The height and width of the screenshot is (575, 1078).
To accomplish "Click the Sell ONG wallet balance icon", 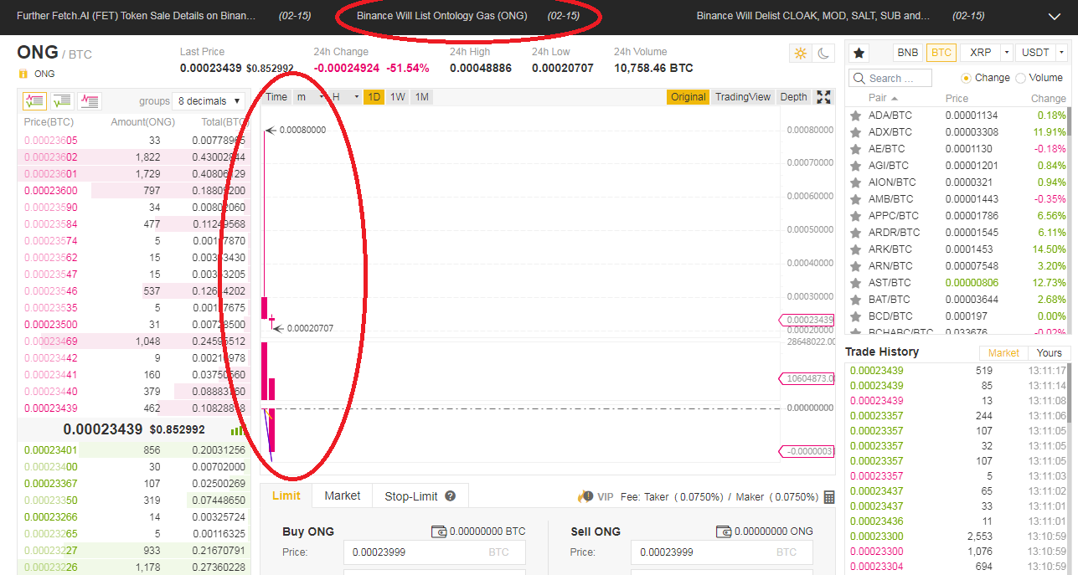I will pyautogui.click(x=725, y=531).
